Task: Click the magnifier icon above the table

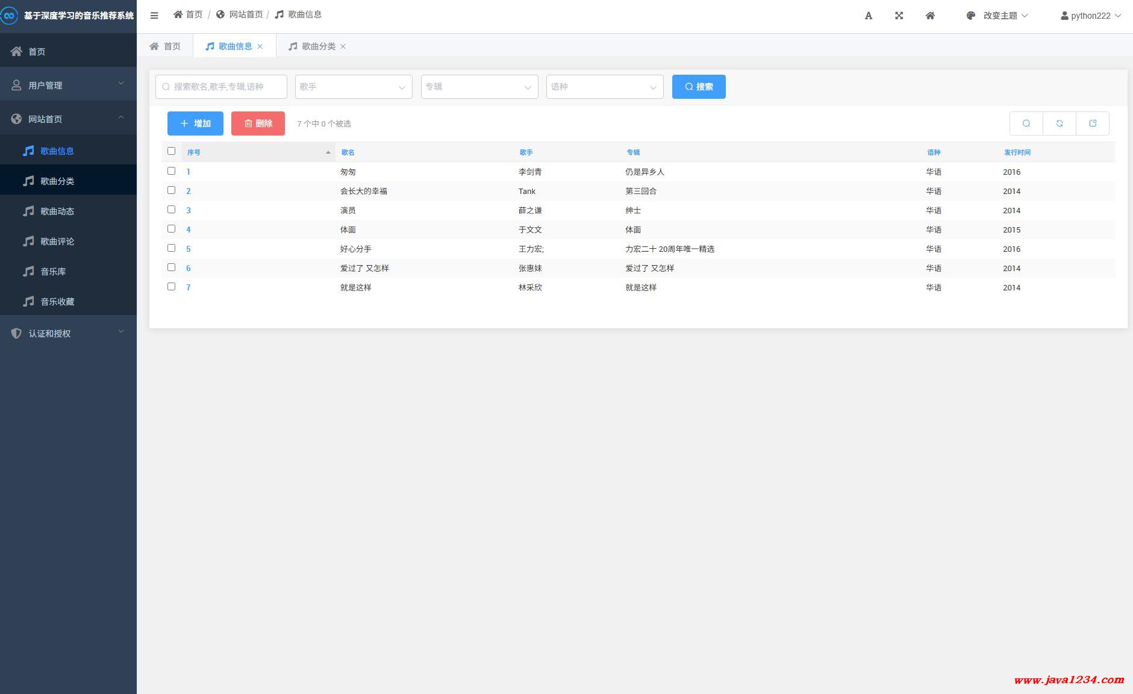Action: [x=1026, y=123]
